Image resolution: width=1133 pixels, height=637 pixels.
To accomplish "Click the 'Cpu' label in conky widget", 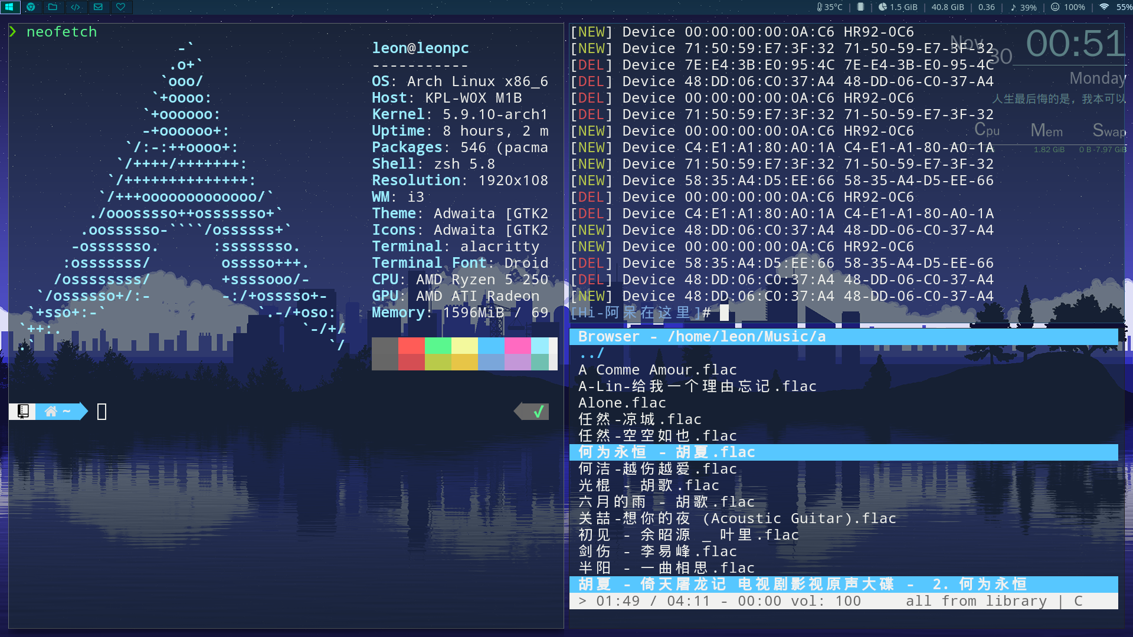I will (987, 130).
